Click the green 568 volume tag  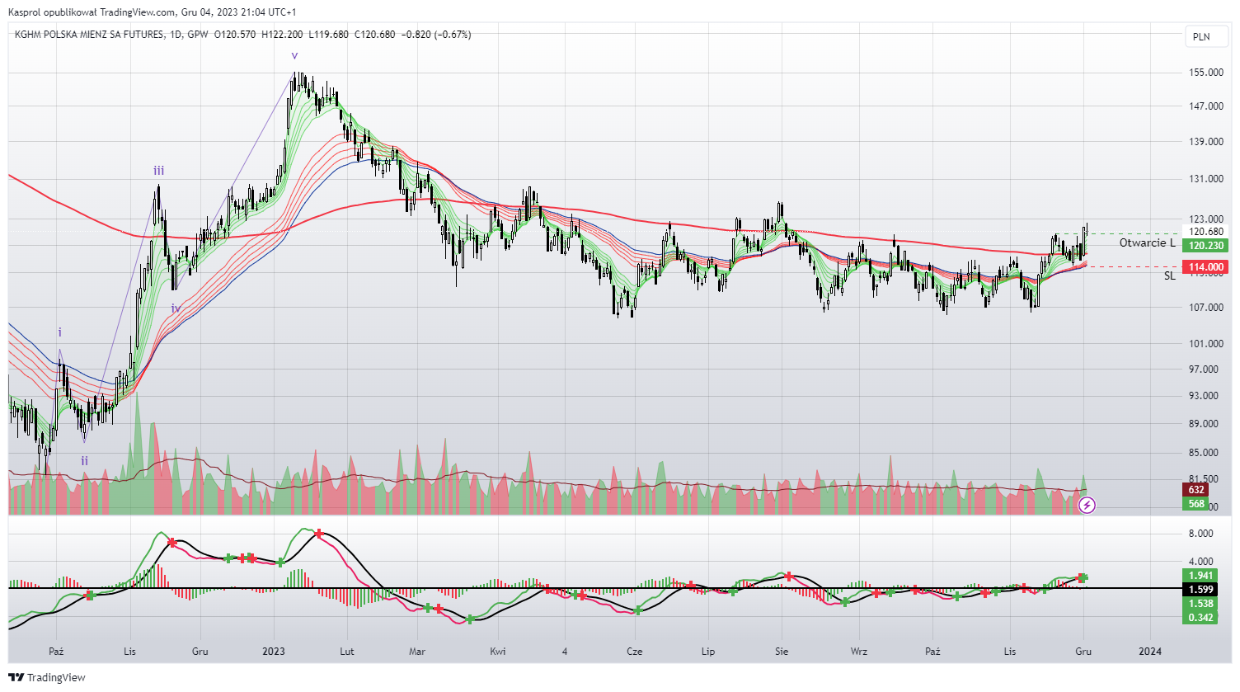pos(1196,503)
